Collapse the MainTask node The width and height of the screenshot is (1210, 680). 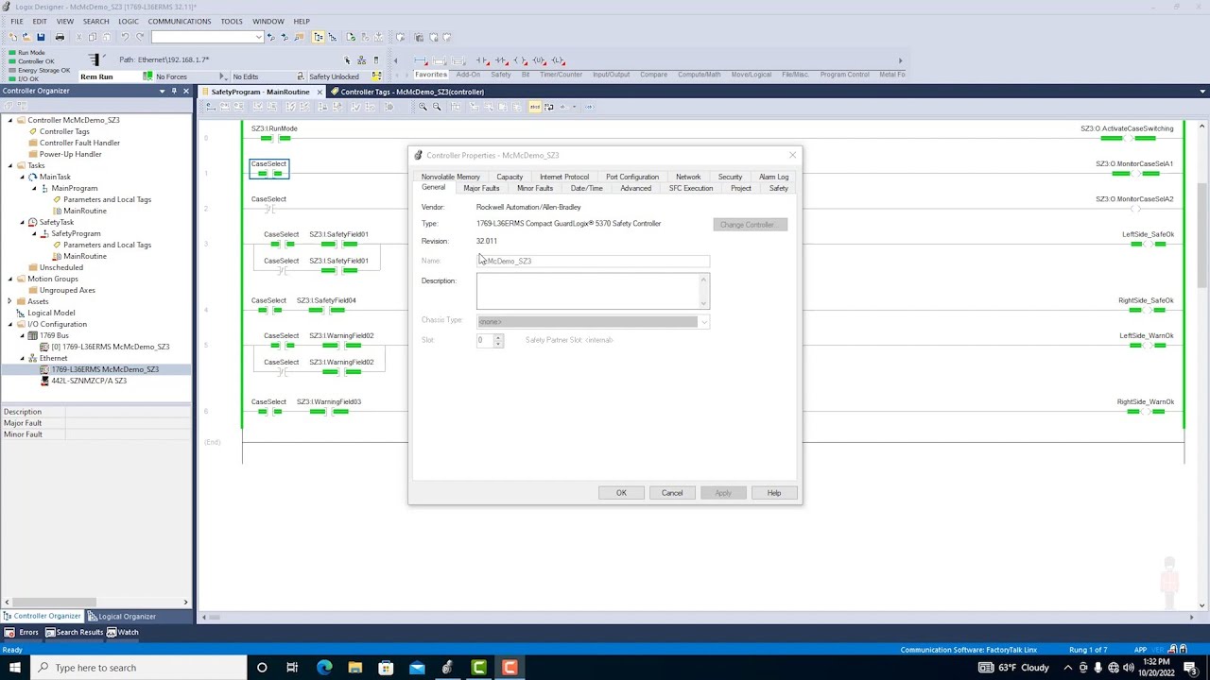(23, 177)
